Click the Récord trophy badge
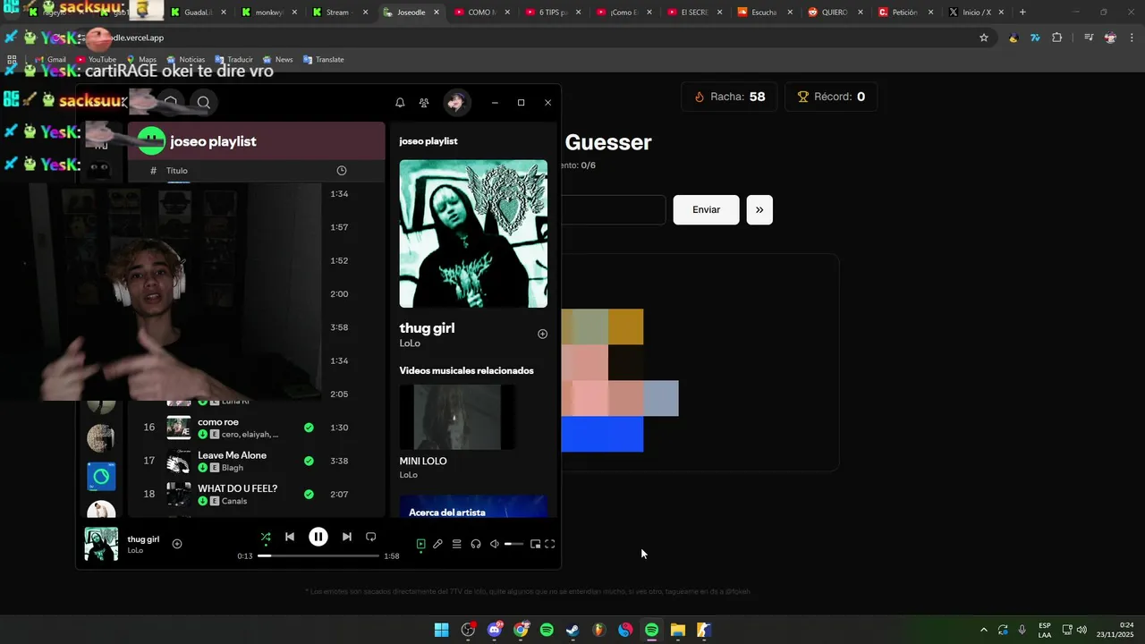 (831, 97)
